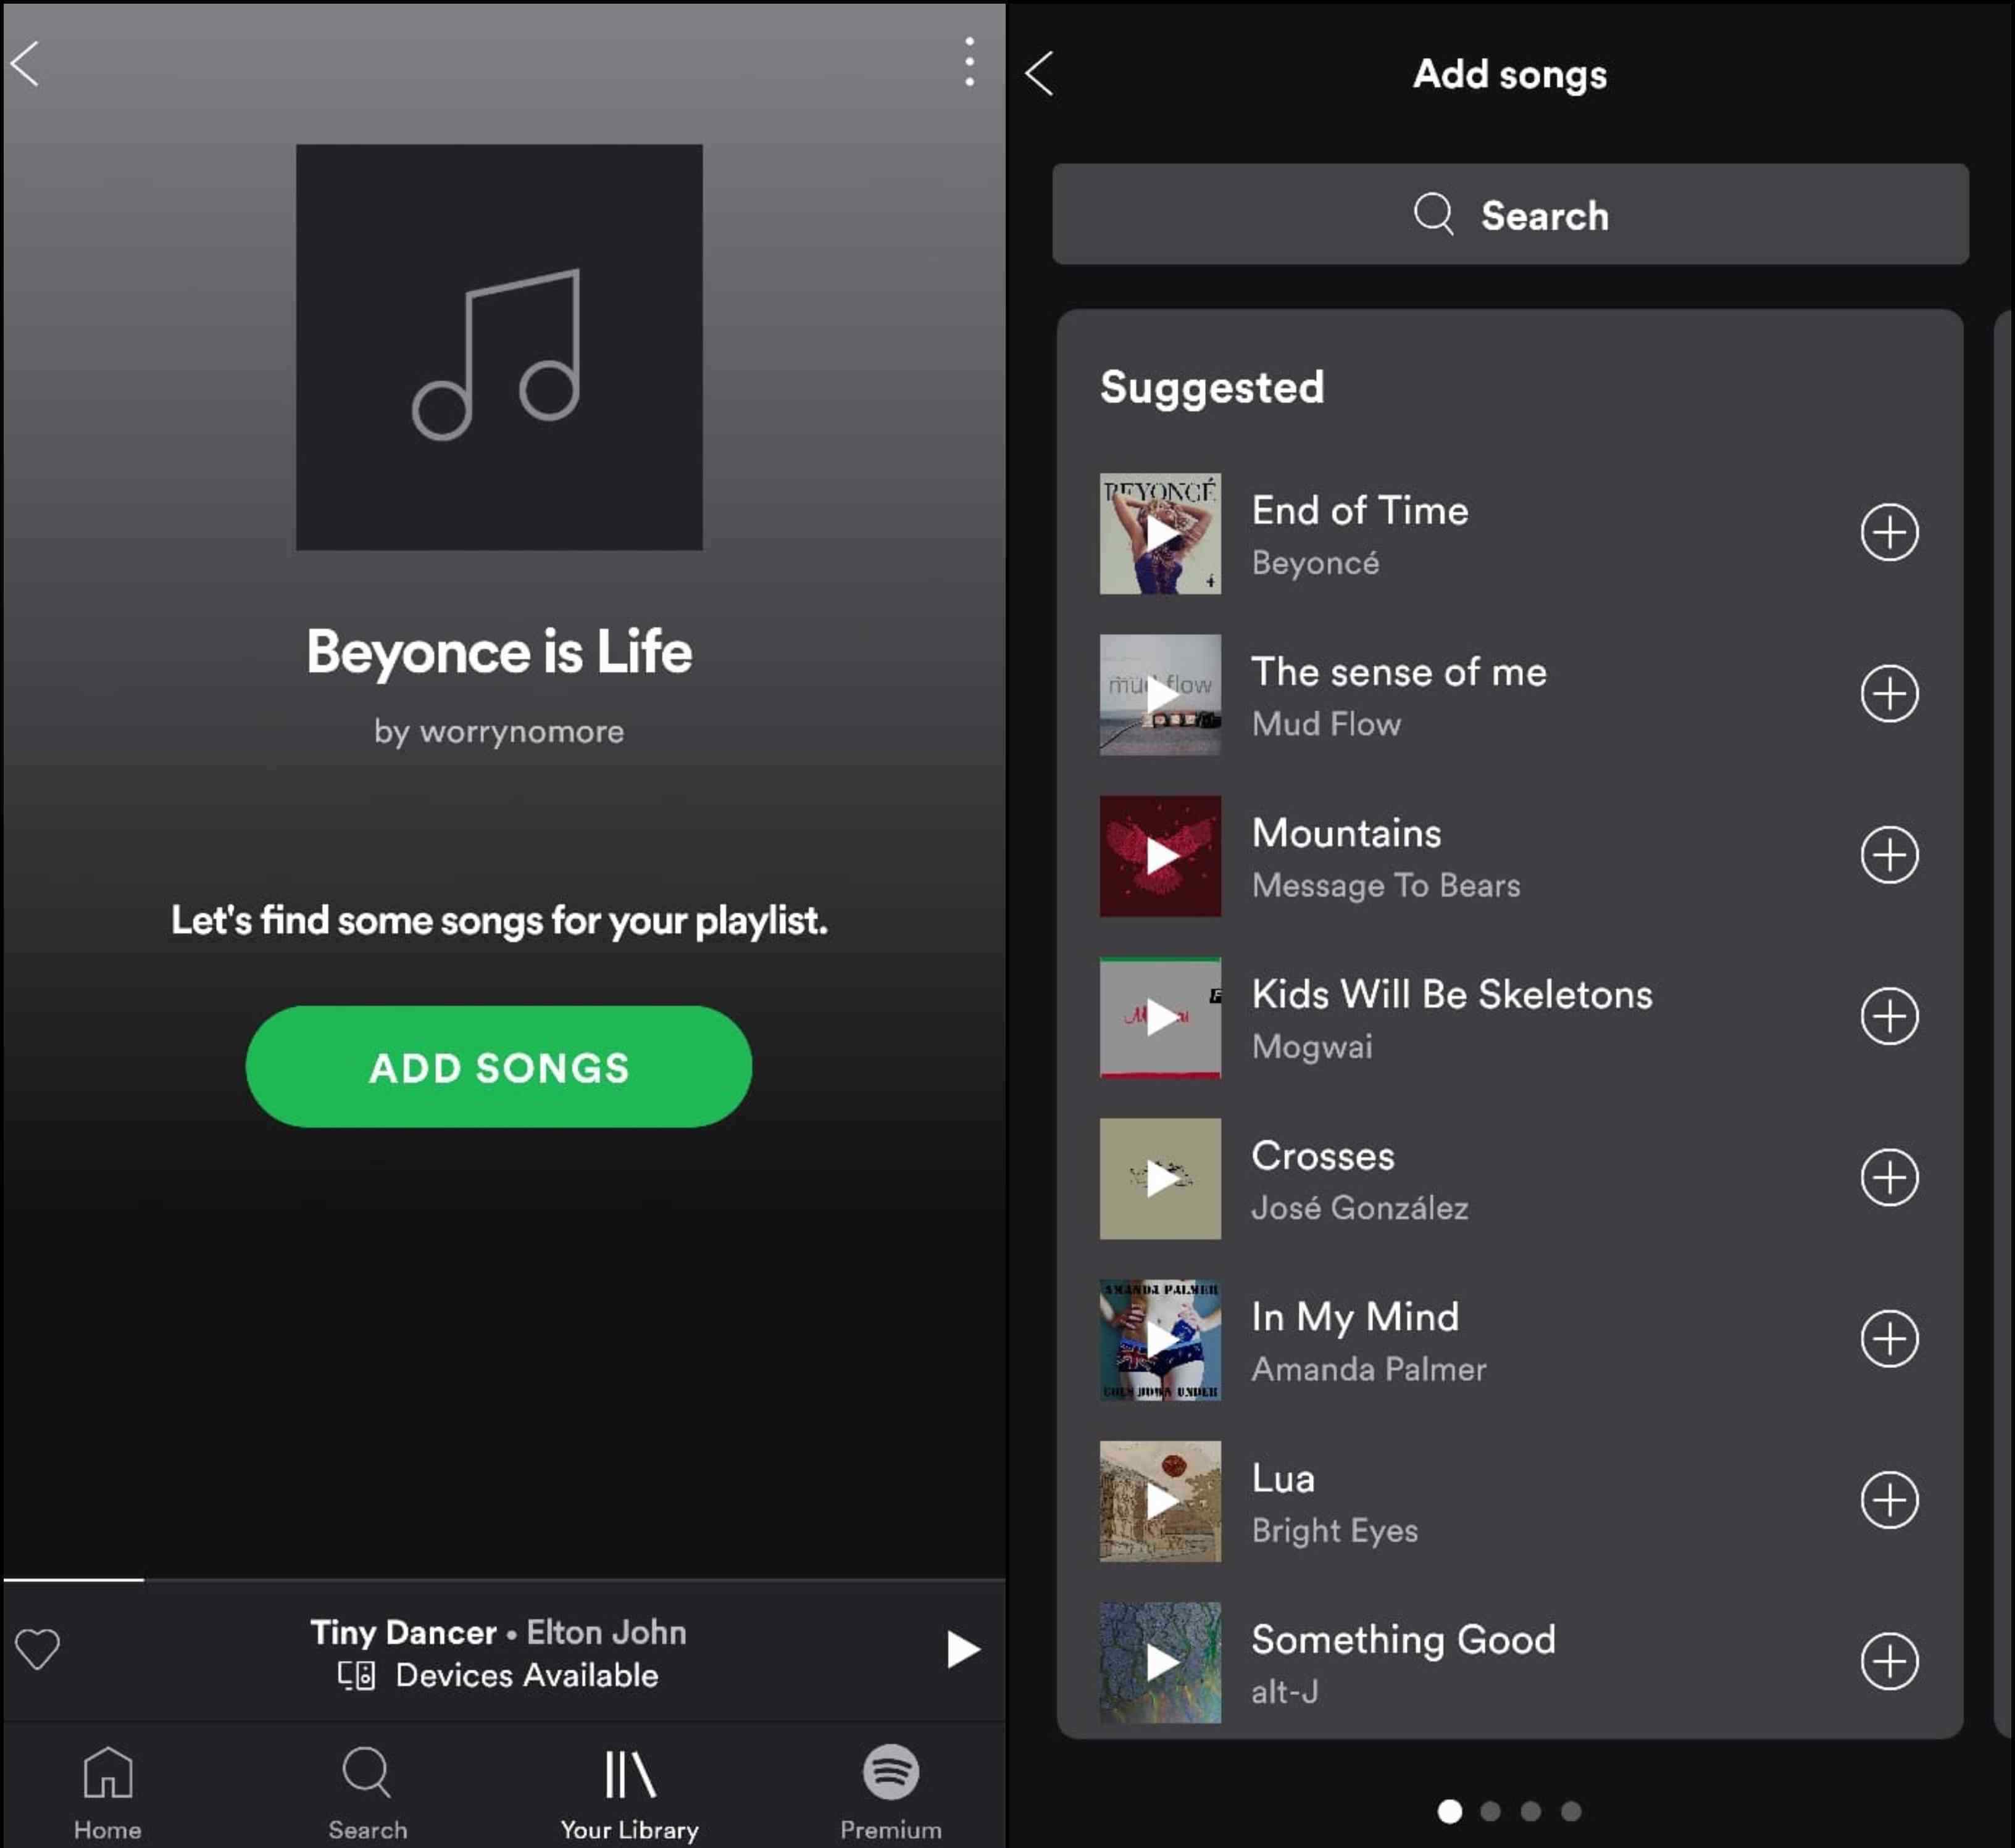This screenshot has width=2015, height=1848.
Task: Click the 'Beyoncé' artist name under End of Time
Action: tap(1315, 563)
